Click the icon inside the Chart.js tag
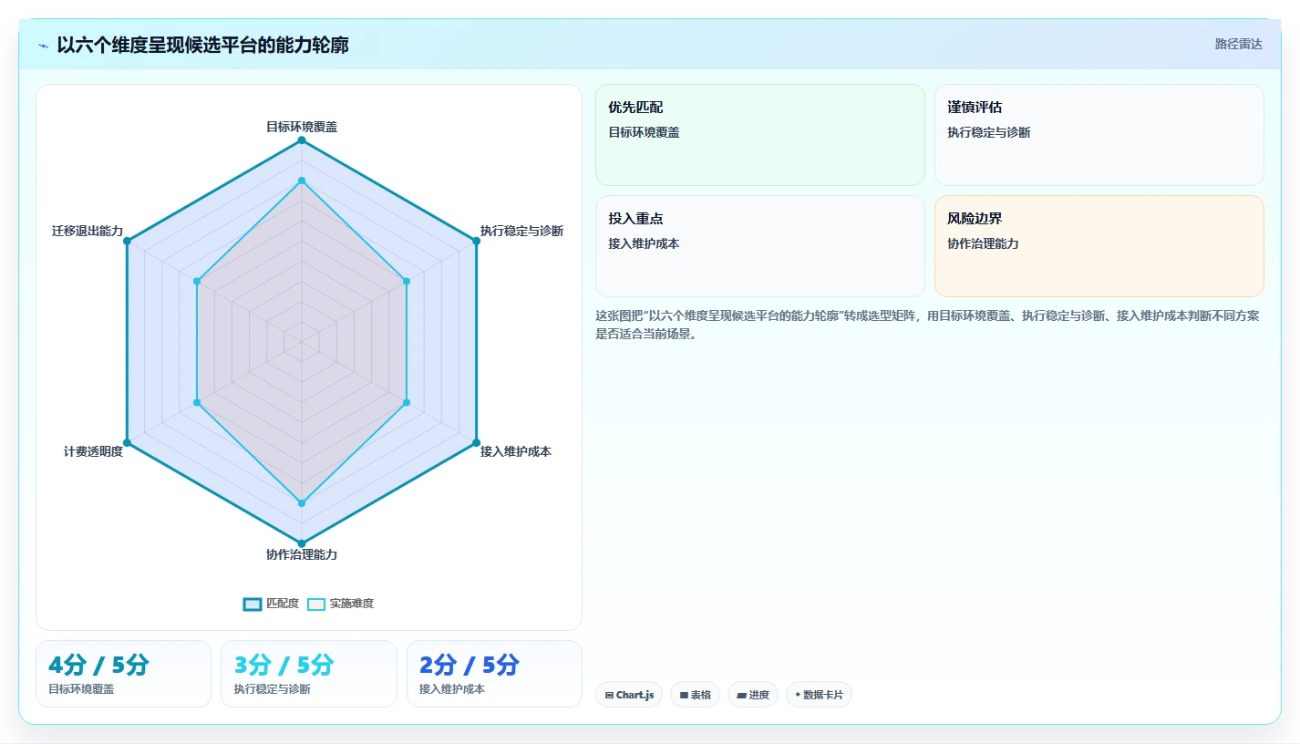 click(x=609, y=695)
